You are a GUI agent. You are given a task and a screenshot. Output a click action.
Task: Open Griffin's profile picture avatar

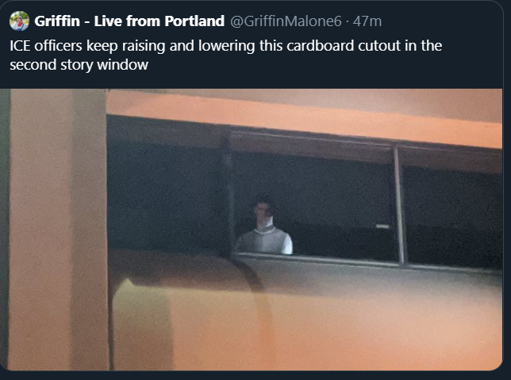pos(19,21)
